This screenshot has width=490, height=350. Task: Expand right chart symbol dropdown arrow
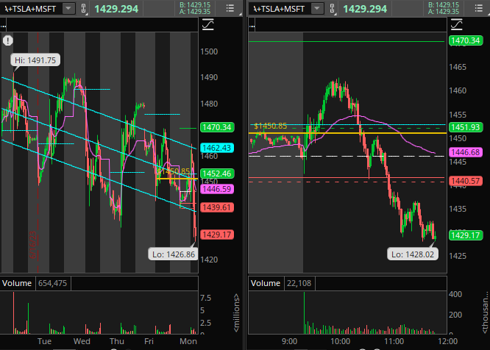[316, 9]
